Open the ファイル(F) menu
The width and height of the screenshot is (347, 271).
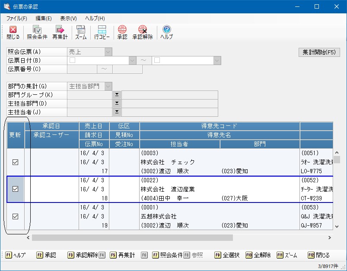coord(16,19)
